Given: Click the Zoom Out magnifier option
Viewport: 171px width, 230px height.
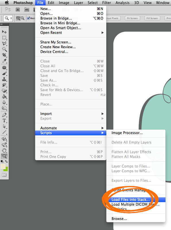Looking at the screenshot, I should tap(23, 18).
